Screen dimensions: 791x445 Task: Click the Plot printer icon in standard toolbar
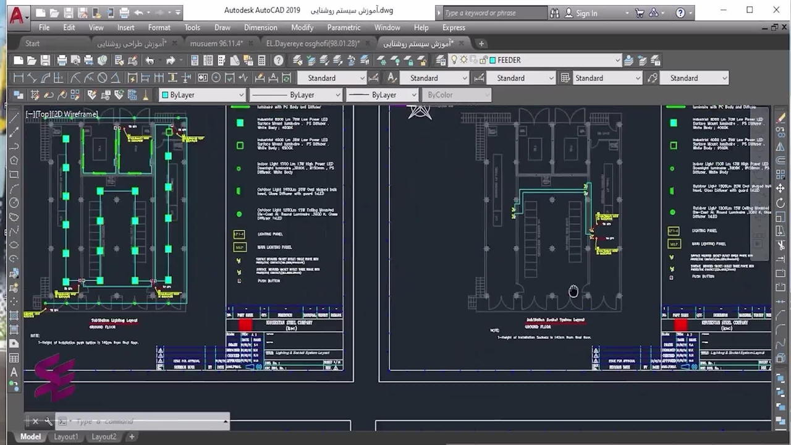click(62, 61)
